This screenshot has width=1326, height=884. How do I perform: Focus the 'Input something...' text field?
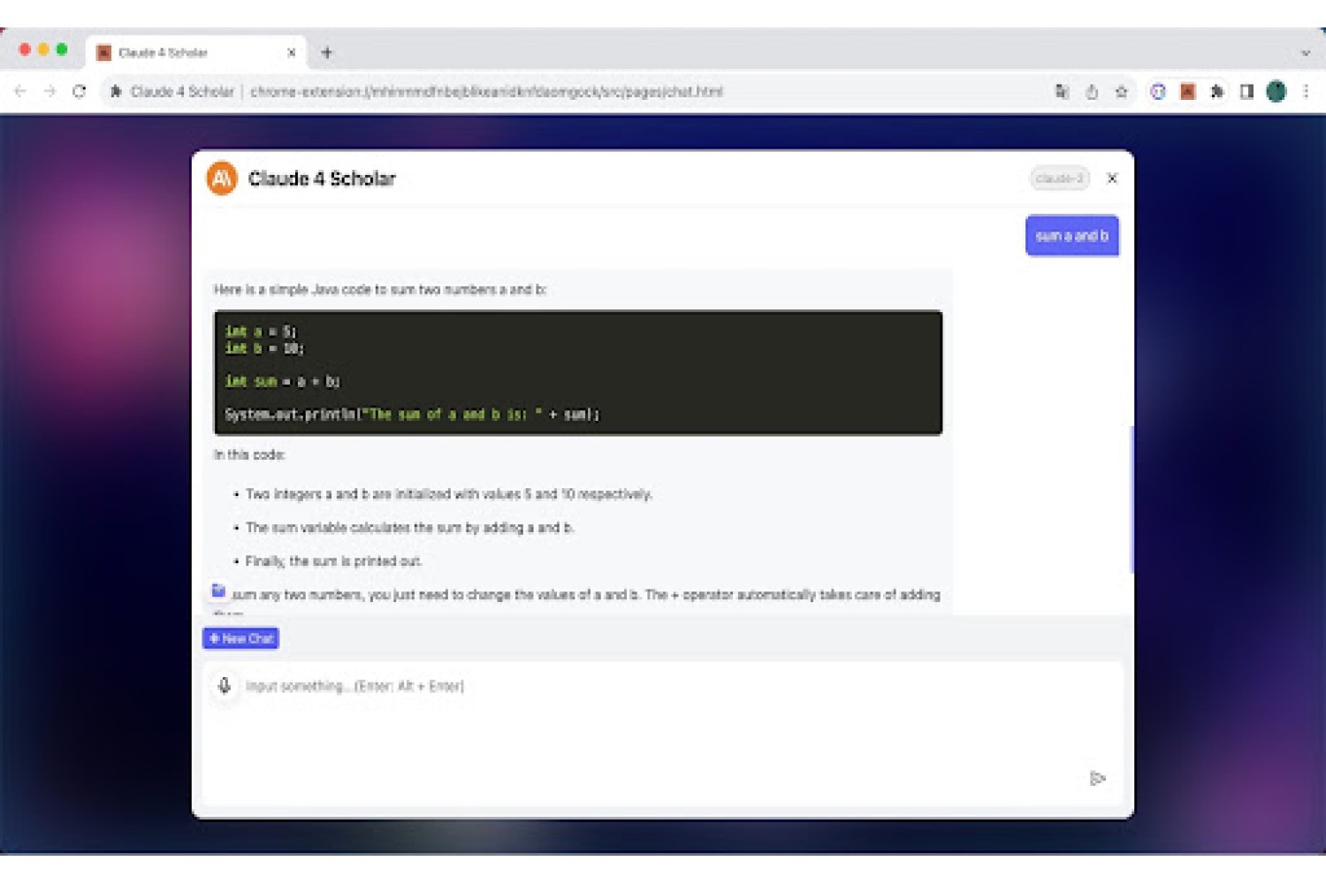coord(663,732)
